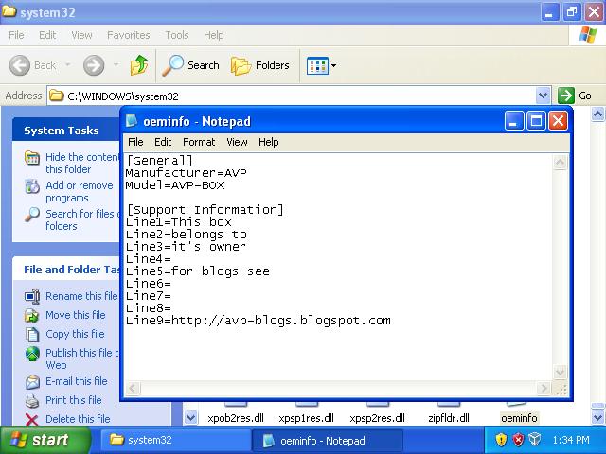Image resolution: width=606 pixels, height=454 pixels.
Task: Click the Delete this file link
Action: [78, 419]
